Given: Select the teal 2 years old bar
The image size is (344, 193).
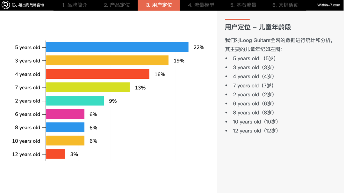Looking at the screenshot, I should [75, 101].
